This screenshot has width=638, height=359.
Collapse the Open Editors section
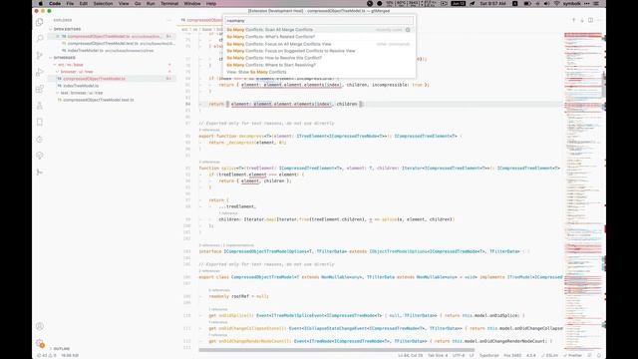tap(67, 29)
